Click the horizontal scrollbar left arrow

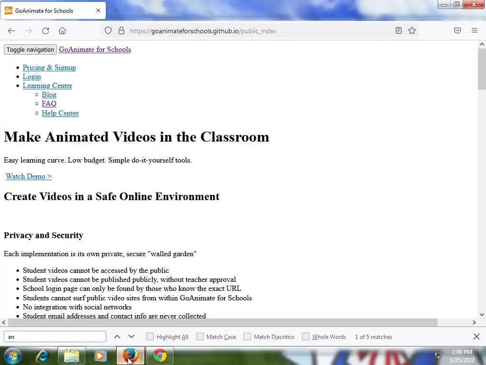click(x=4, y=323)
